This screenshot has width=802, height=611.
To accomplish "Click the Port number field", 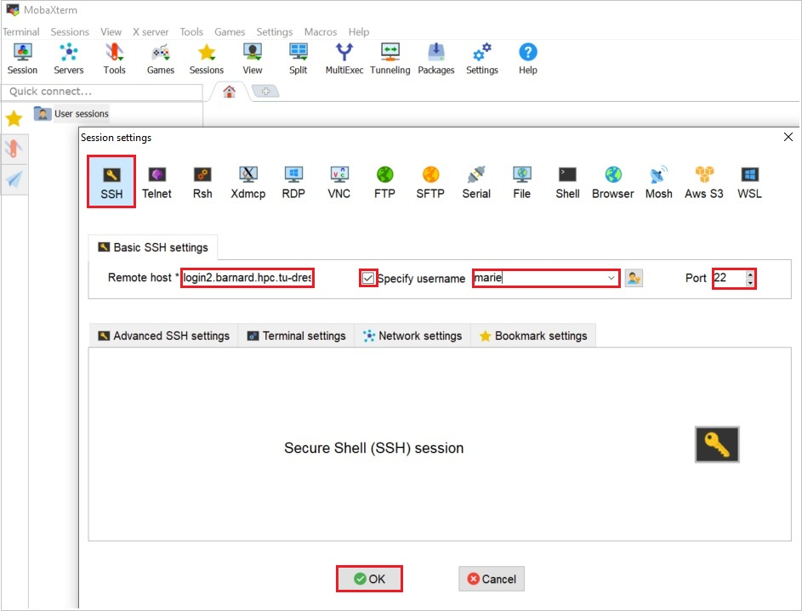I will 730,279.
